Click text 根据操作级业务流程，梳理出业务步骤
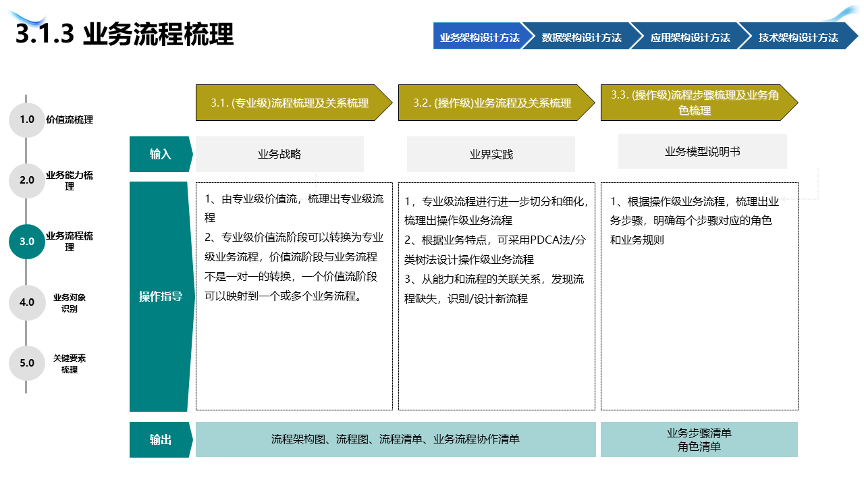Image resolution: width=864 pixels, height=486 pixels. [x=695, y=211]
